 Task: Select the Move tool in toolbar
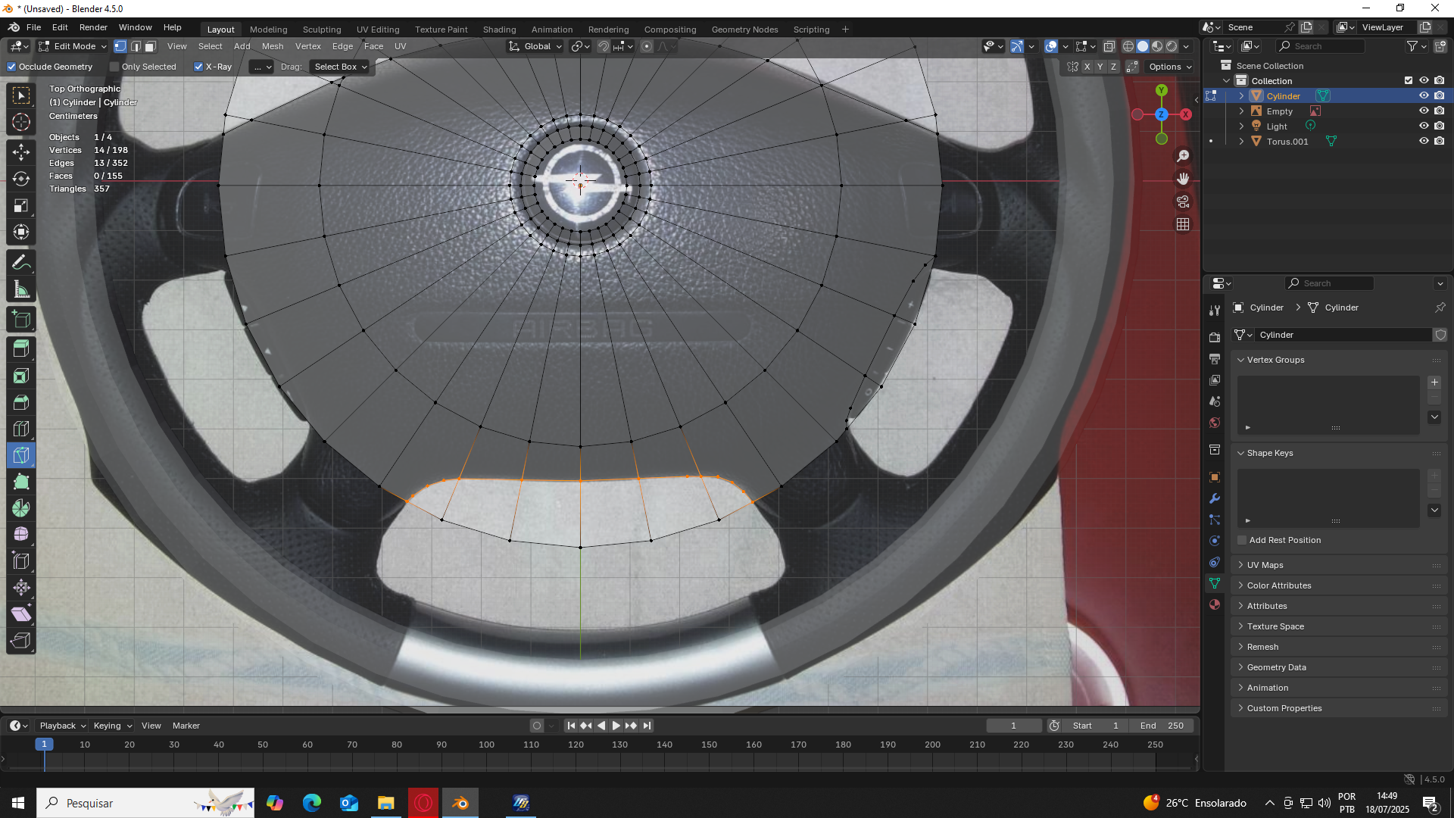point(21,152)
